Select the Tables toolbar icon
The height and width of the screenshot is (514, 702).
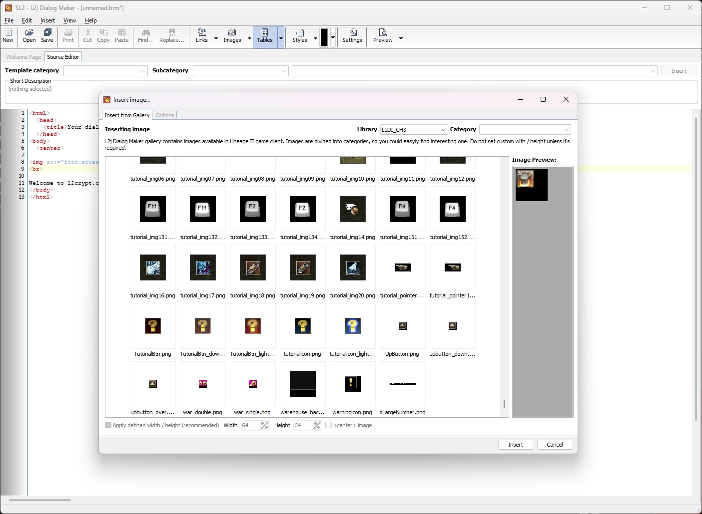tap(265, 36)
